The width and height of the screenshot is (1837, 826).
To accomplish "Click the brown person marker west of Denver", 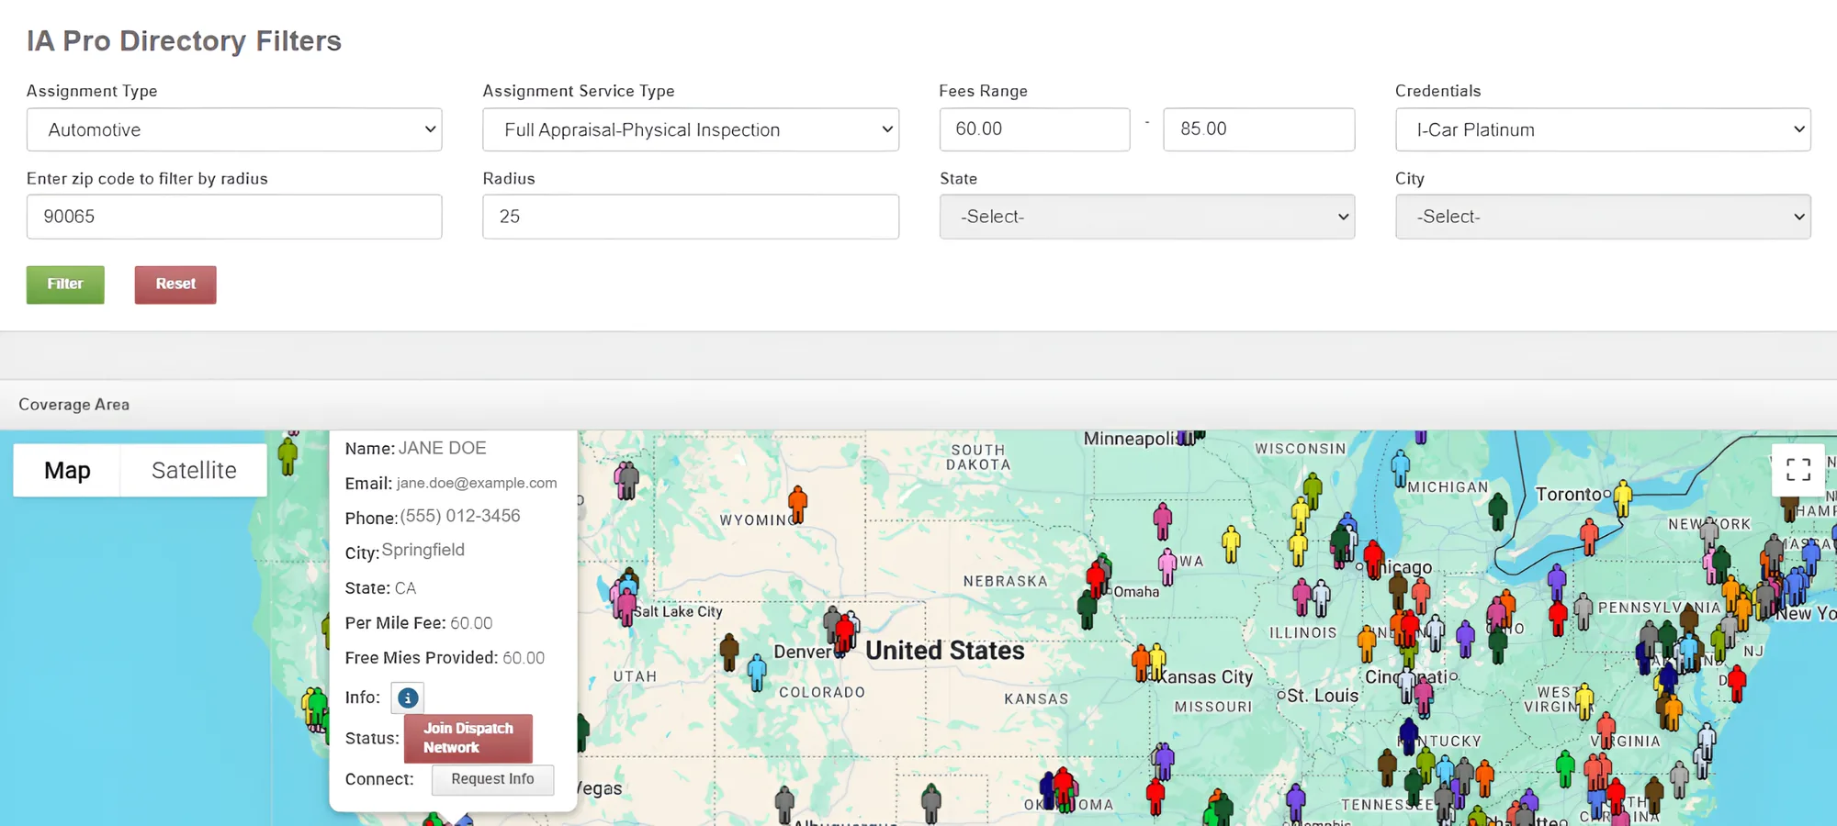I will pos(729,652).
